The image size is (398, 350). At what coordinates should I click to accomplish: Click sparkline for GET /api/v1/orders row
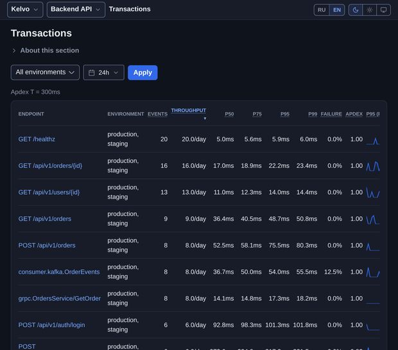coord(373,219)
